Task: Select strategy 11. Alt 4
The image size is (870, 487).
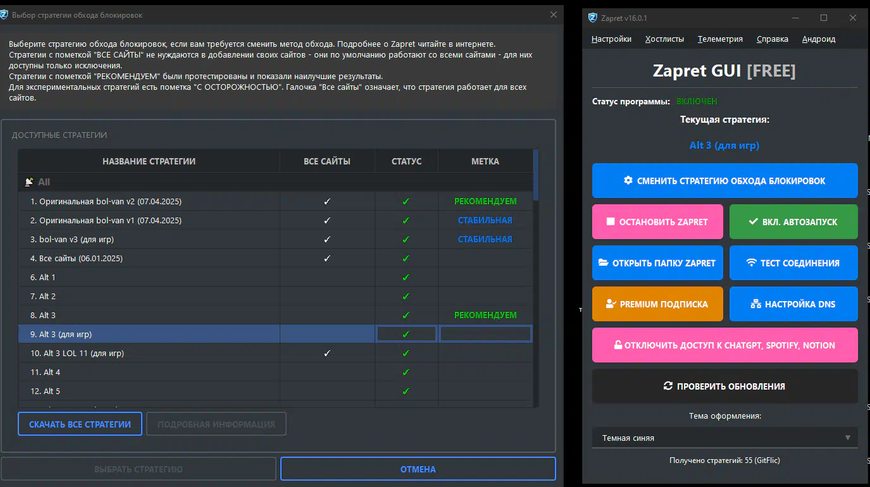Action: tap(276, 372)
